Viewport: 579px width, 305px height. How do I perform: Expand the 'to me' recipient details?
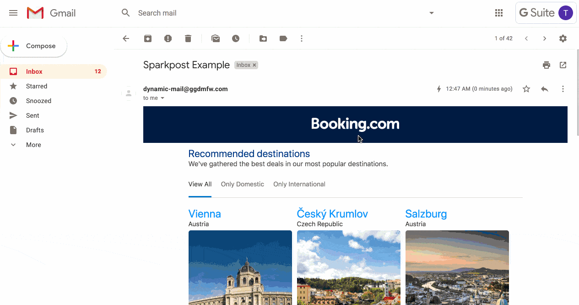[x=162, y=98]
